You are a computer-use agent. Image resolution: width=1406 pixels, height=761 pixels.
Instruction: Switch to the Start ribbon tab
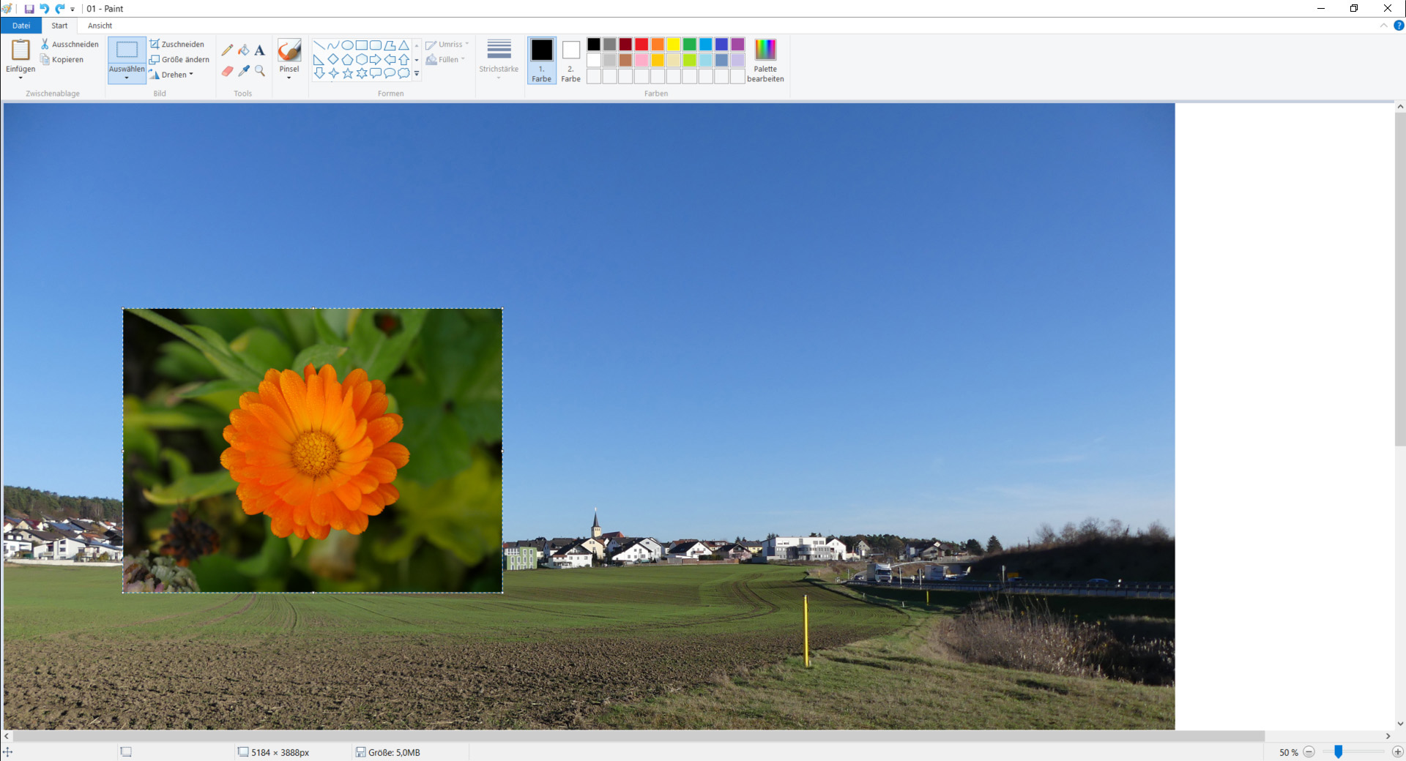coord(59,26)
